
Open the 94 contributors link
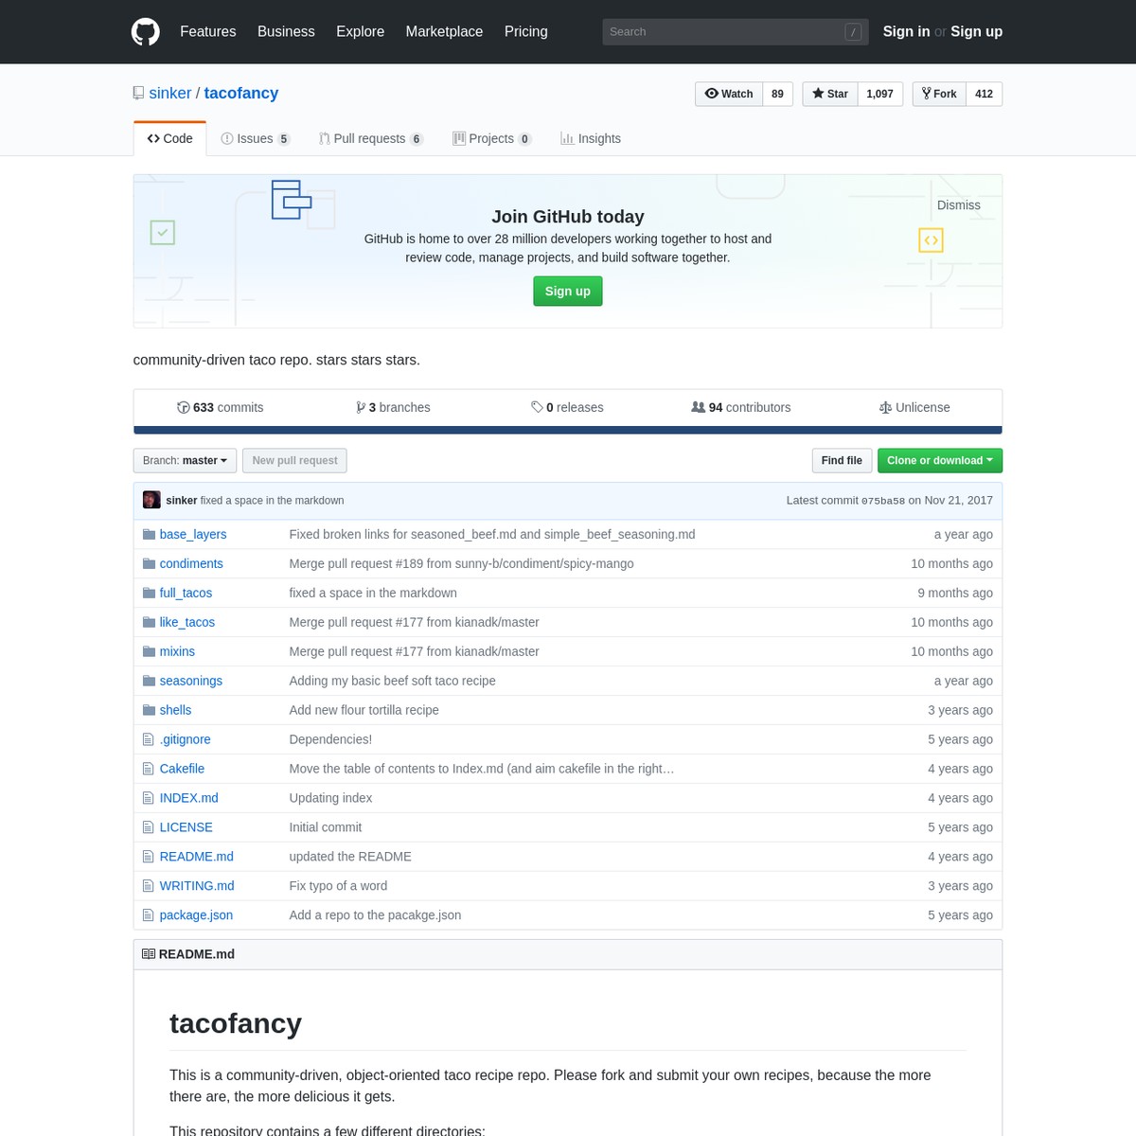(741, 407)
